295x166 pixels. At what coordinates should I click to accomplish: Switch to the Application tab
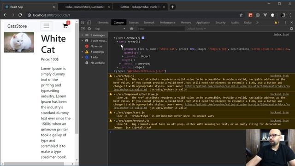tap(203, 23)
